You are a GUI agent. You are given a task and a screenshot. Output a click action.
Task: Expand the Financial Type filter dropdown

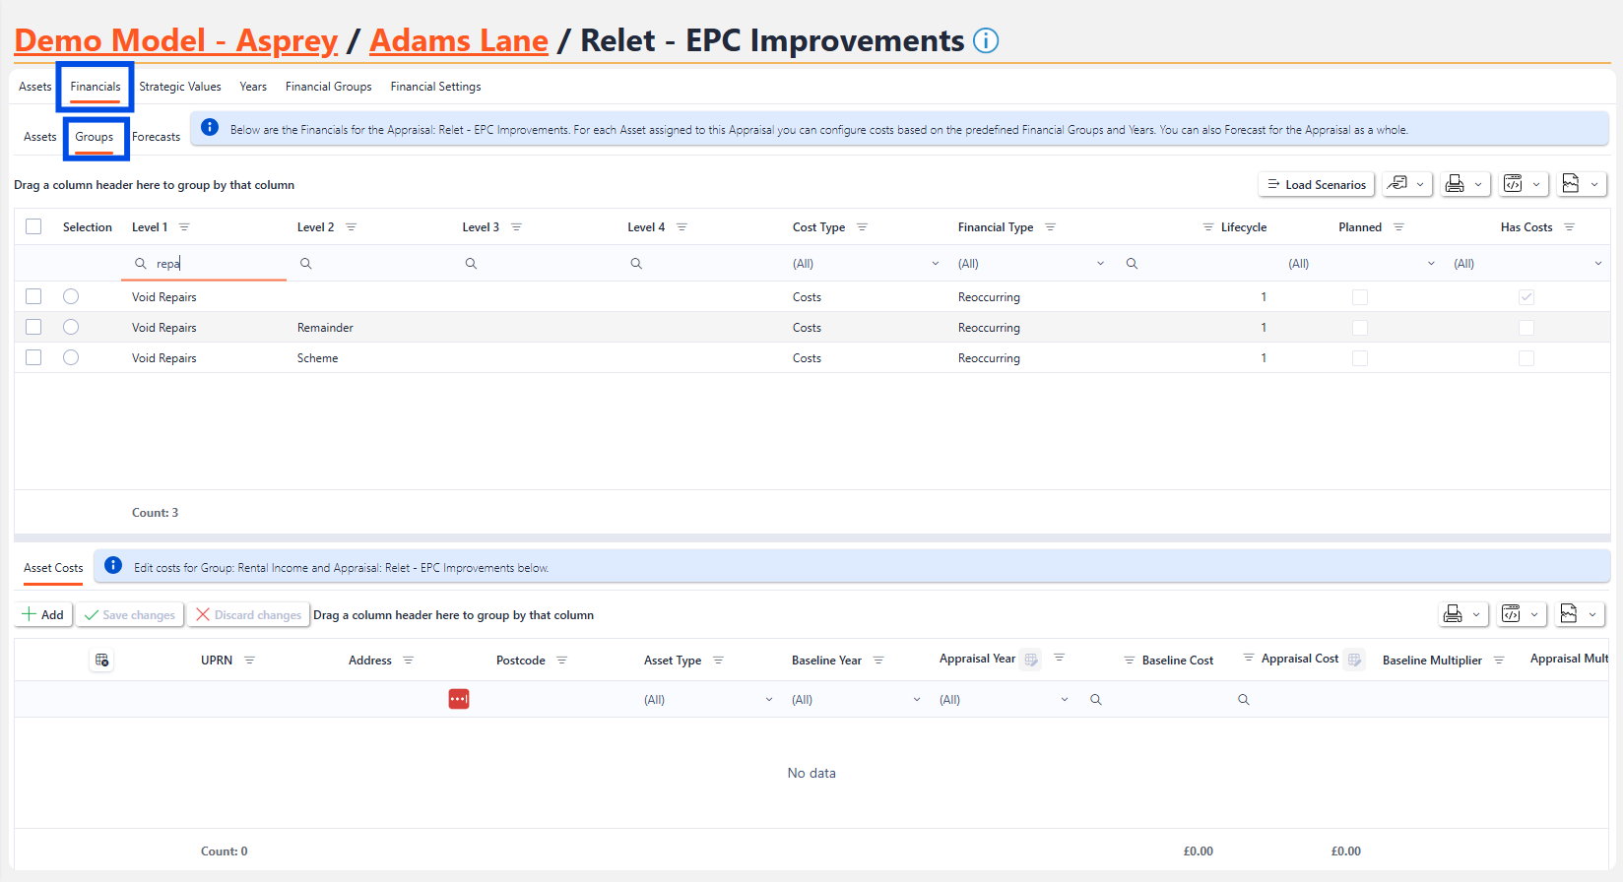tap(1100, 264)
